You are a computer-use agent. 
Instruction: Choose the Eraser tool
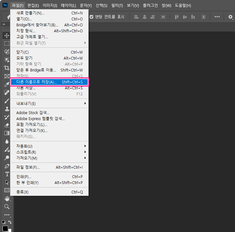(7, 125)
